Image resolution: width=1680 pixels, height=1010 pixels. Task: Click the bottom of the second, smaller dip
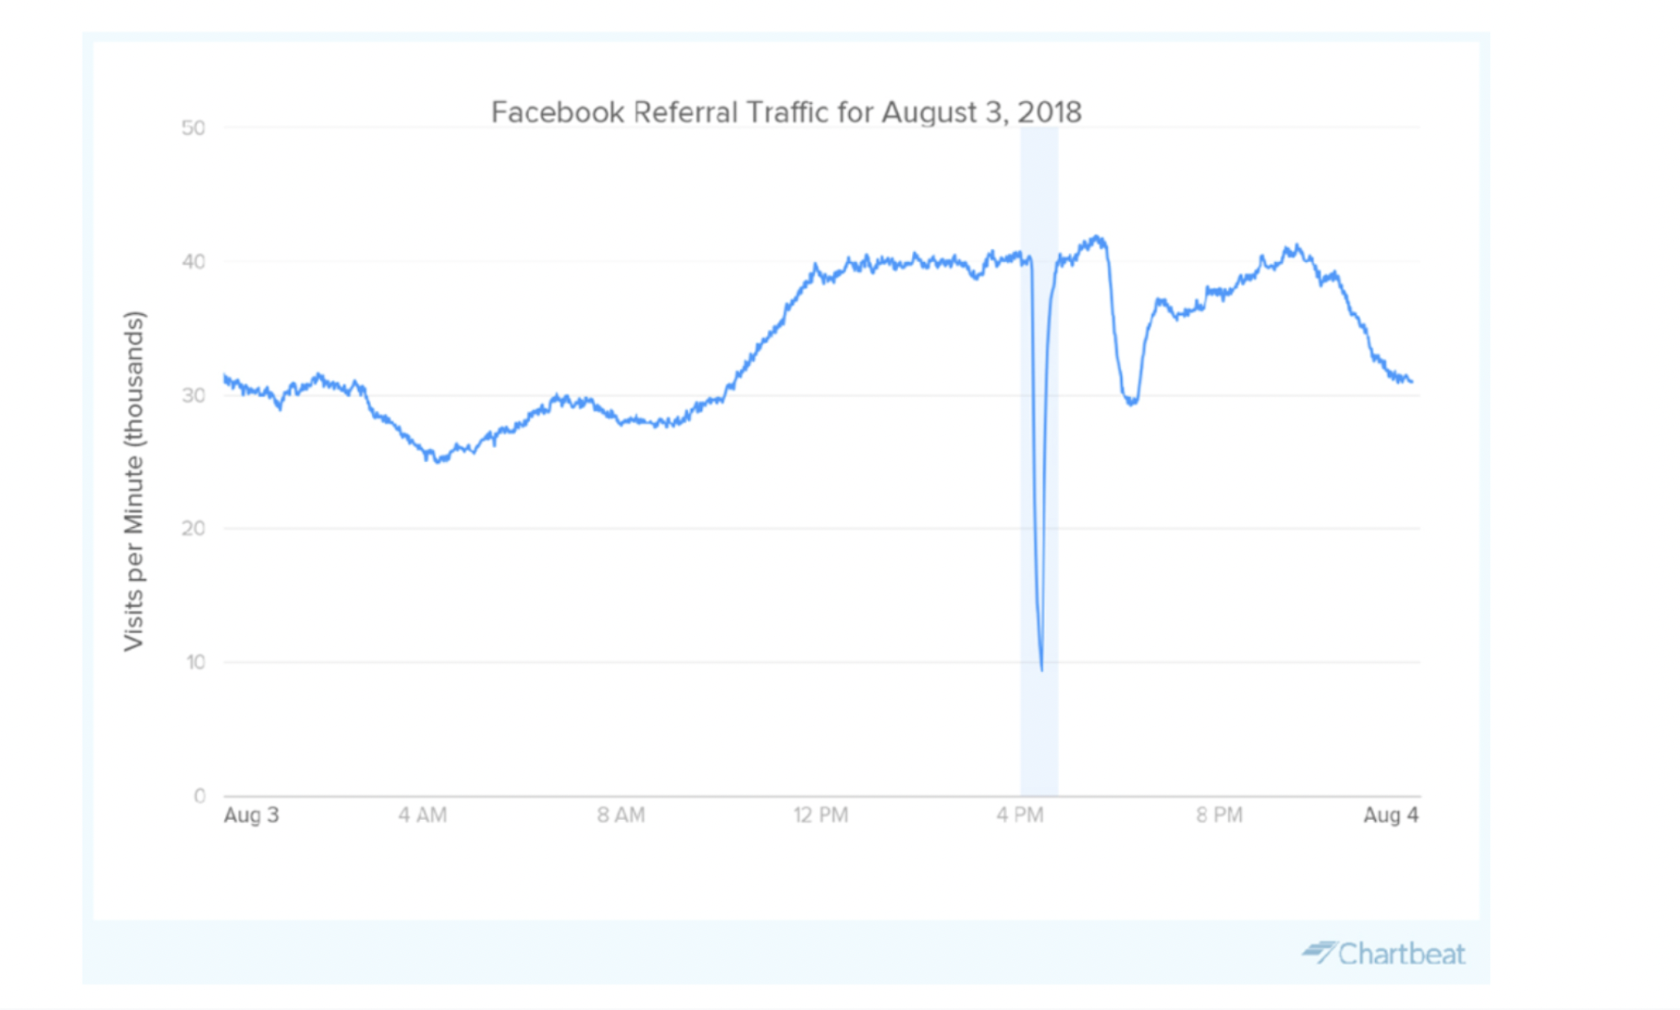tap(1131, 403)
